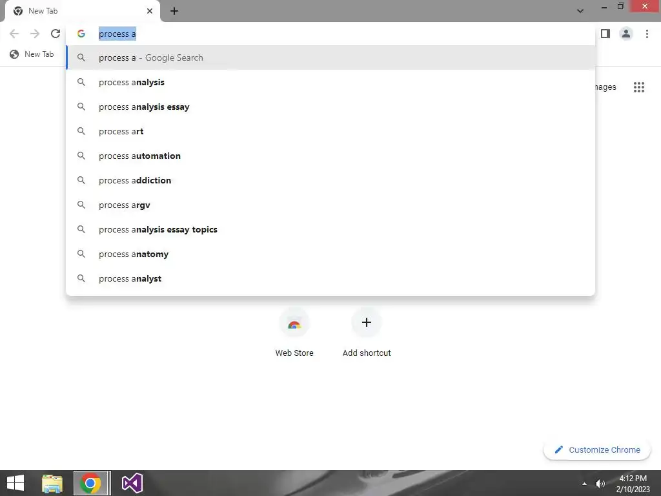Choose suggestion 'process analysis essay topics'
661x496 pixels.
[330, 229]
